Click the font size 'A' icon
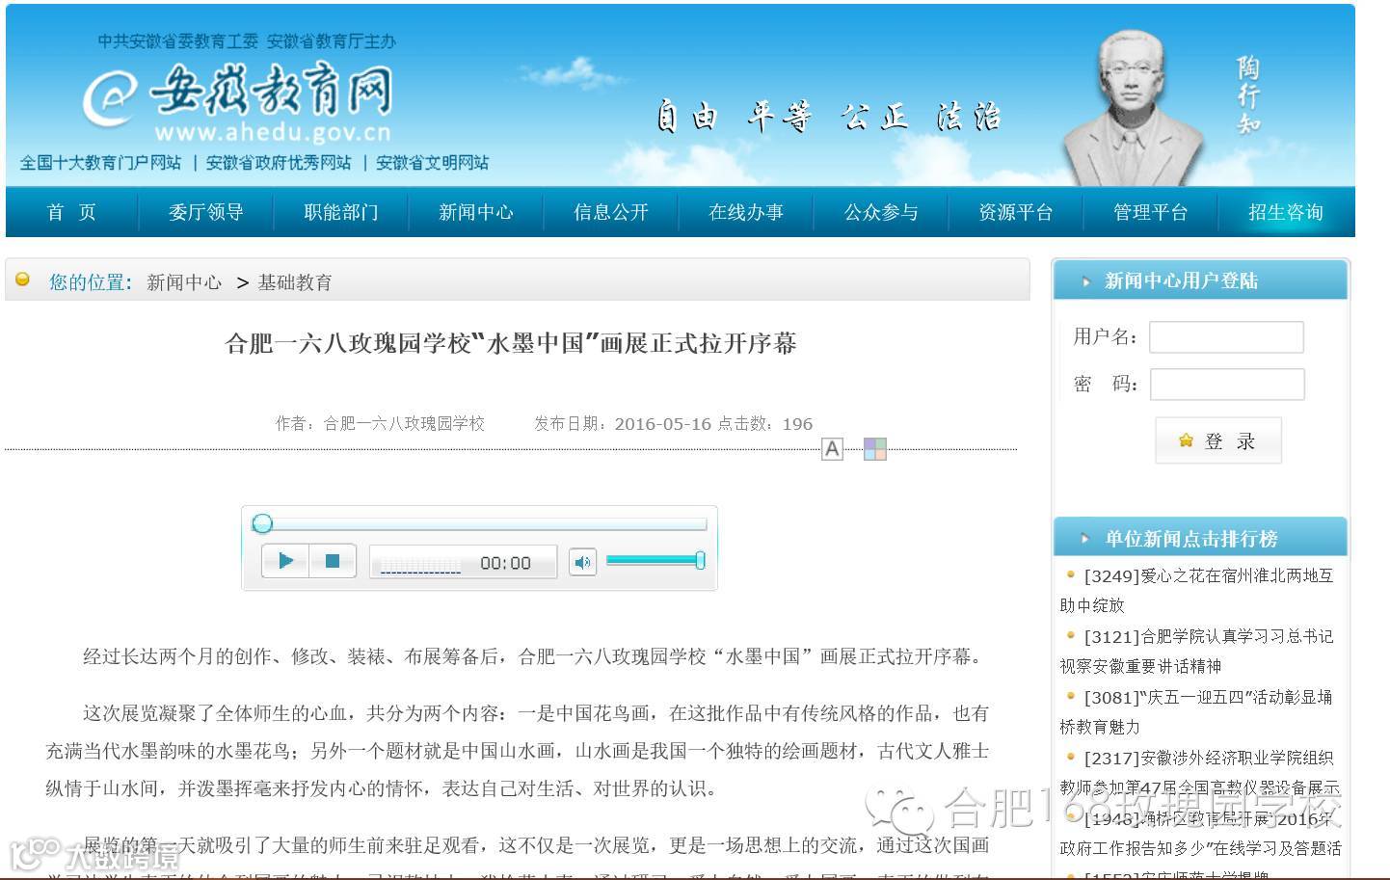The width and height of the screenshot is (1390, 880). click(832, 449)
